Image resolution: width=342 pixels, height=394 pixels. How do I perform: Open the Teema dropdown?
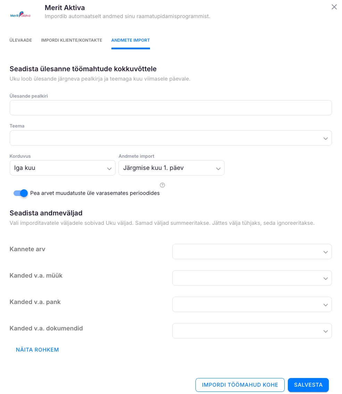170,138
